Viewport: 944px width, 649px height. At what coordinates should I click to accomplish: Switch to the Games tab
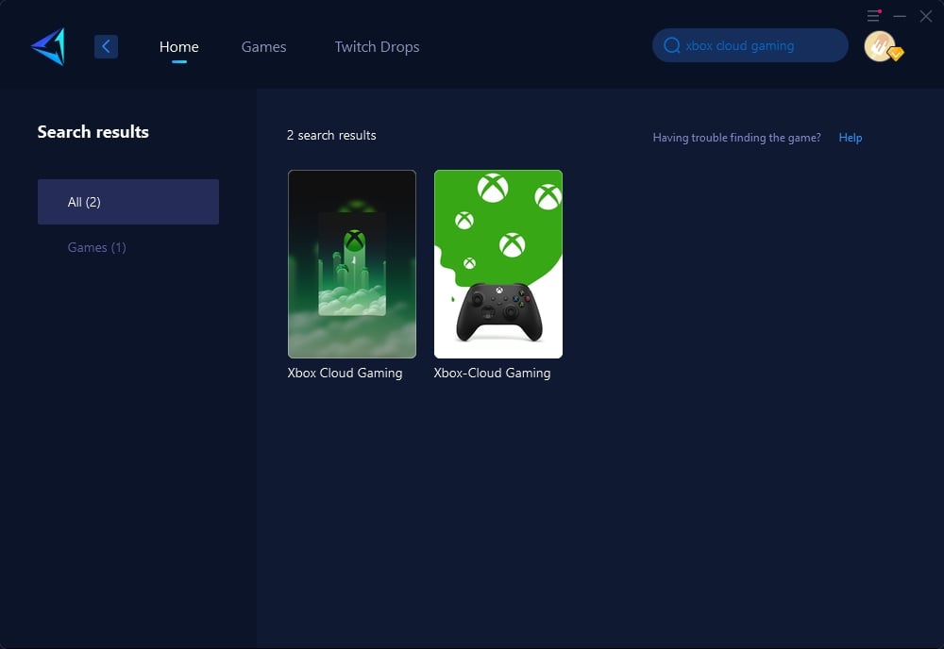(263, 47)
